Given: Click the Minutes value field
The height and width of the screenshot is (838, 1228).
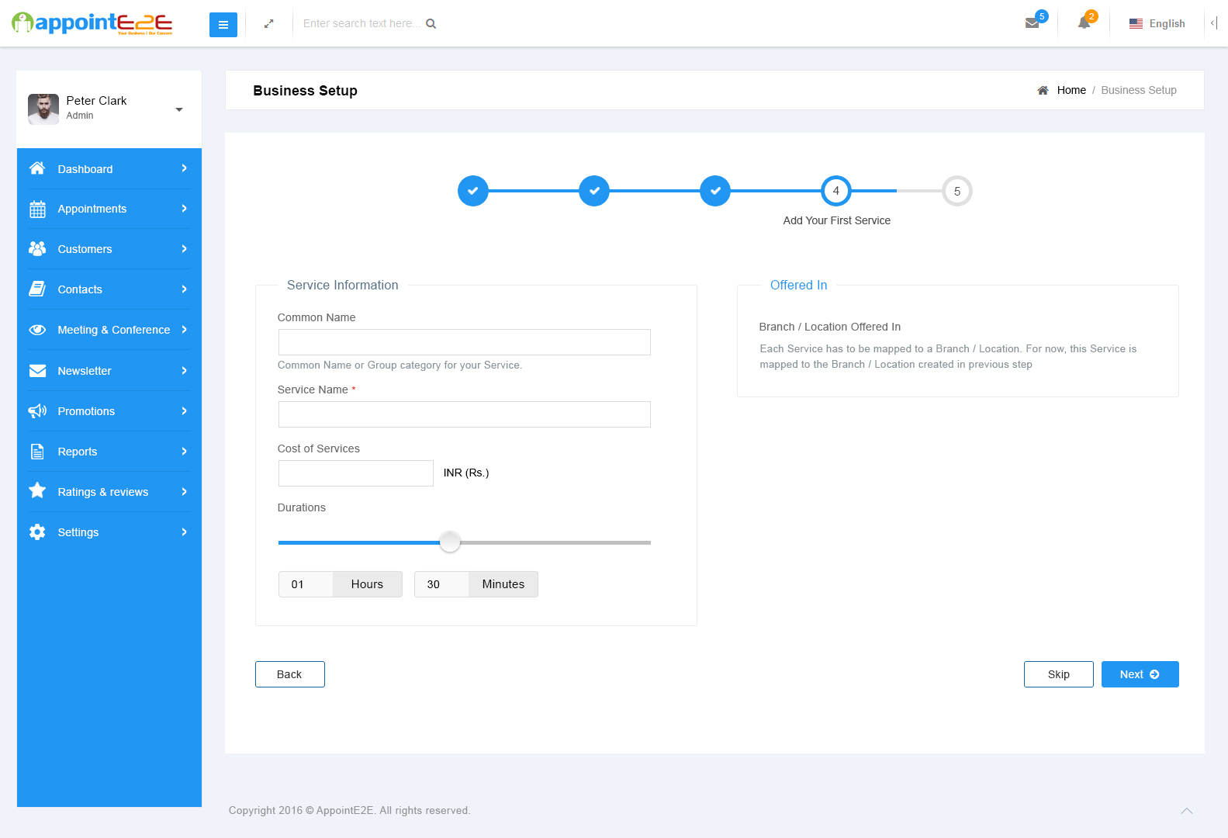Looking at the screenshot, I should (441, 584).
